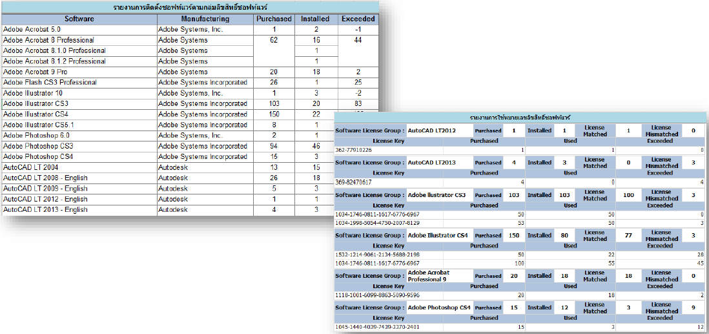Select AutoCAD LT 2013 - English cell
Screen dimensions: 709x334
click(x=79, y=209)
